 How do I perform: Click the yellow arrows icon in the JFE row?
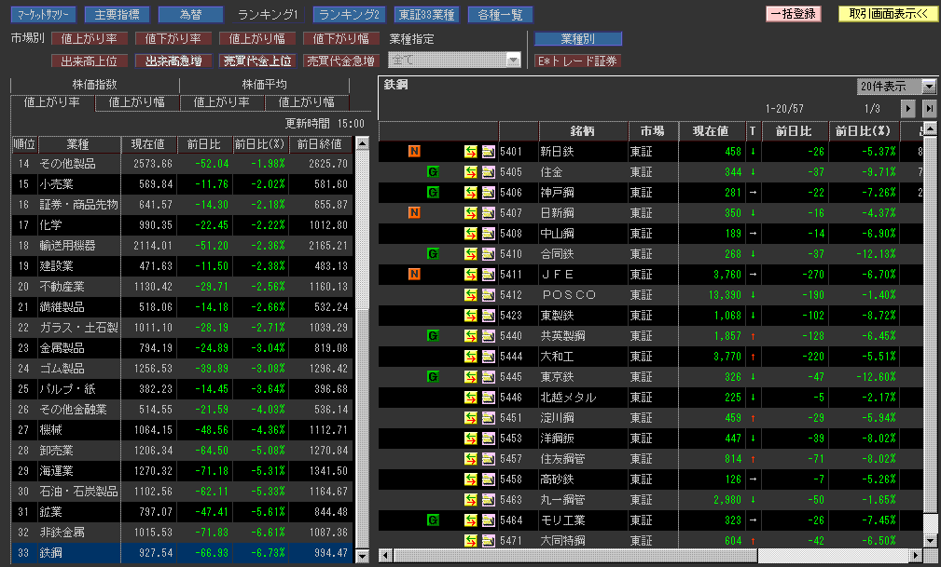[x=471, y=274]
